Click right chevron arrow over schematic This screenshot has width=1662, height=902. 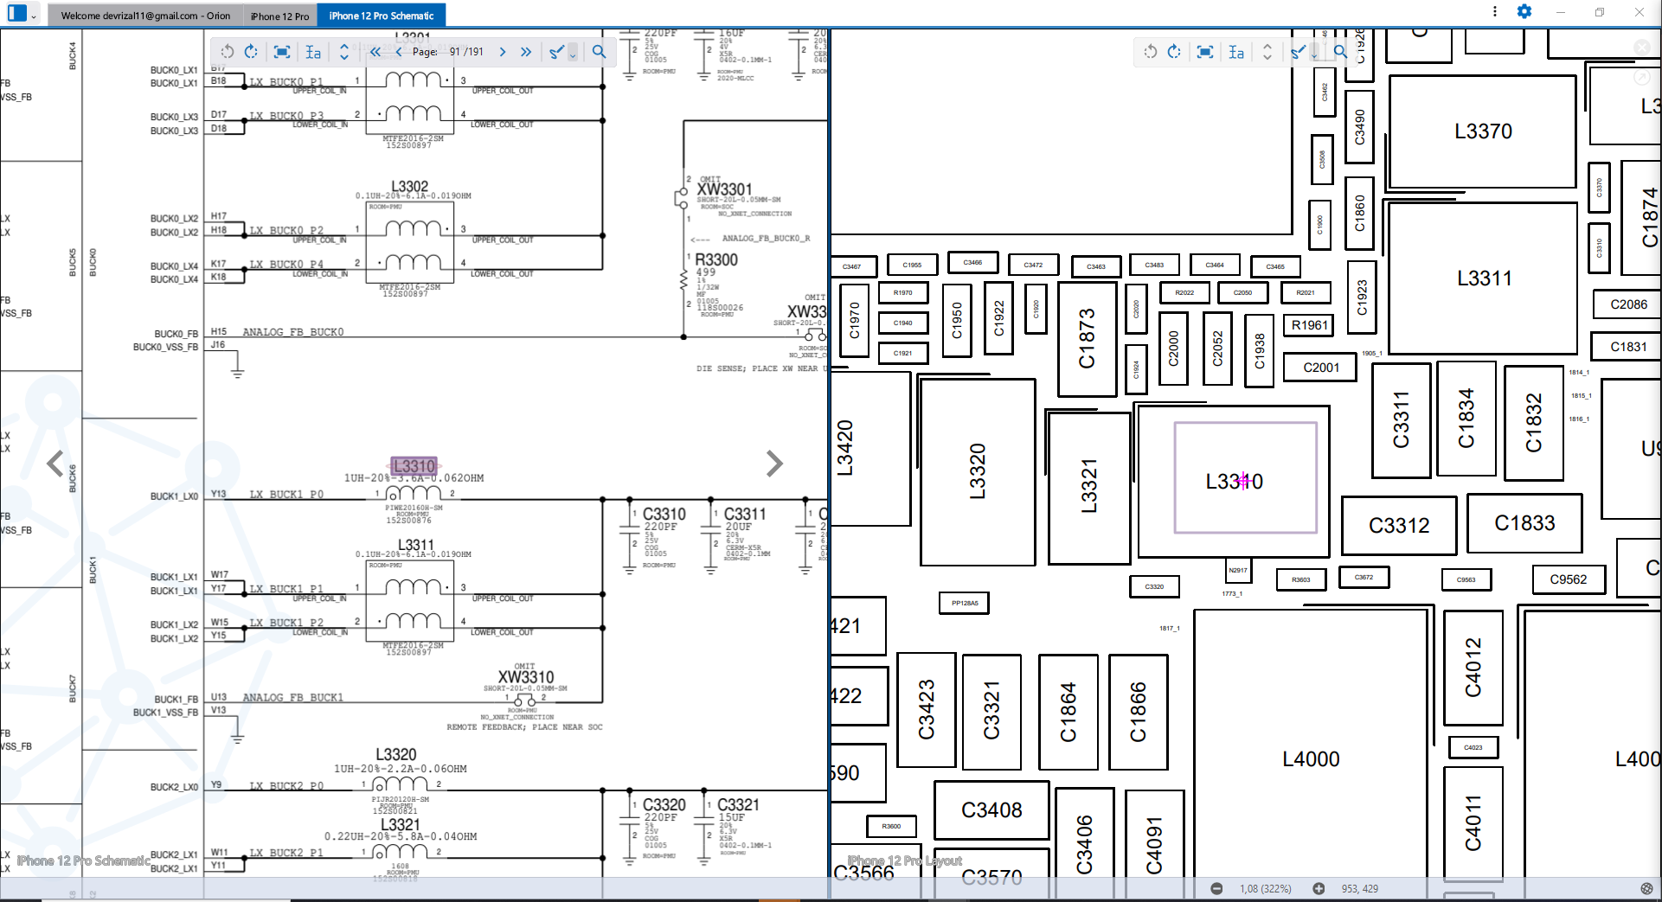tap(774, 464)
